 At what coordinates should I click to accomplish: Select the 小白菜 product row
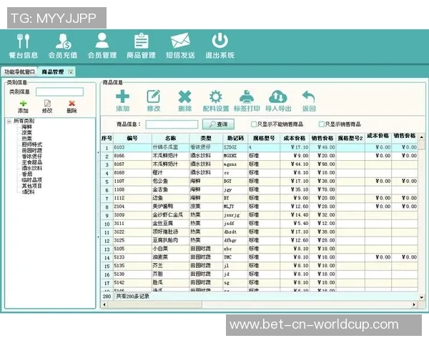coord(260,249)
